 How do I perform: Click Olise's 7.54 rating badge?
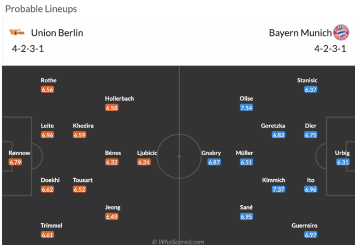click(246, 108)
